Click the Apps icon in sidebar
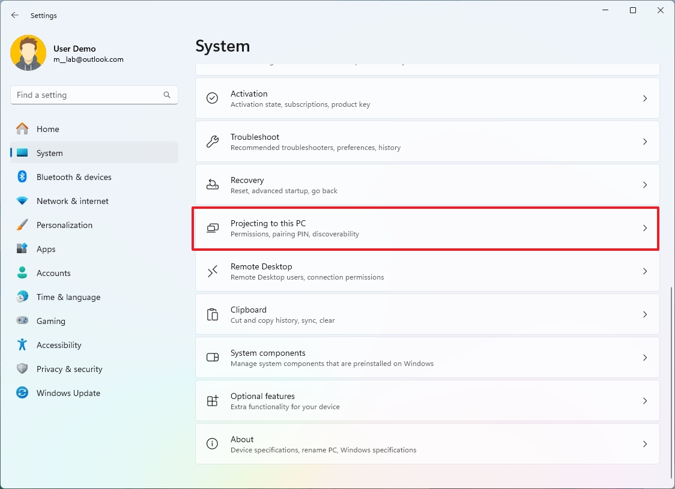 click(x=22, y=248)
